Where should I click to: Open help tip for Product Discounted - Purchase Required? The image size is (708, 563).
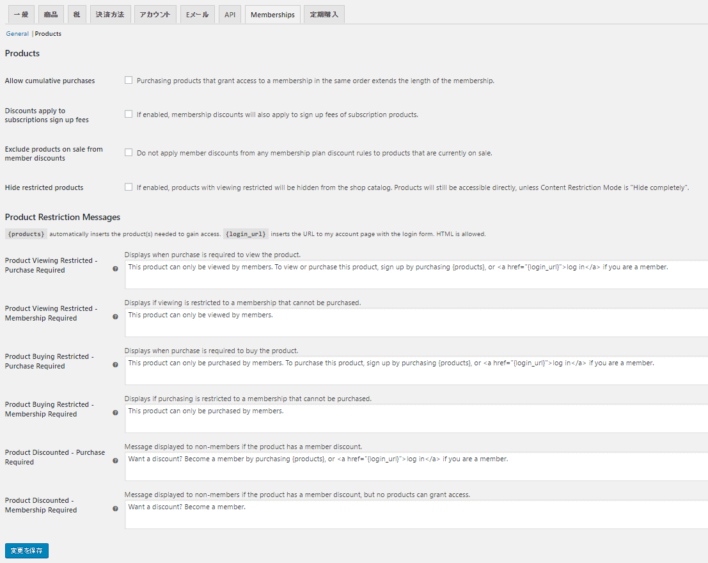coord(115,461)
